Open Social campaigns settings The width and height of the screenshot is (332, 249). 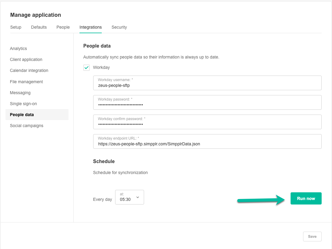pos(26,126)
